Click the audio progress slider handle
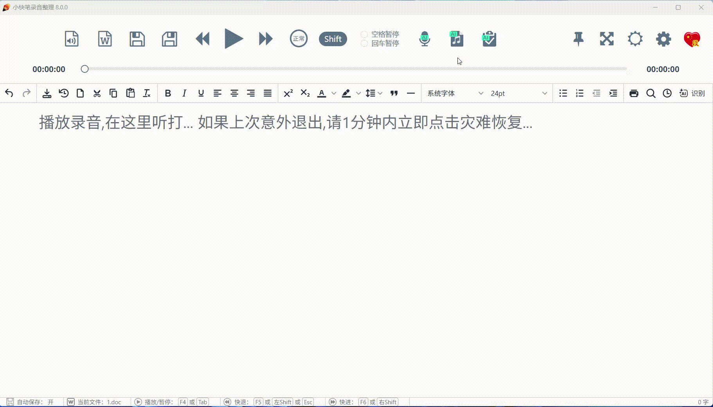Image resolution: width=713 pixels, height=407 pixels. (x=85, y=69)
